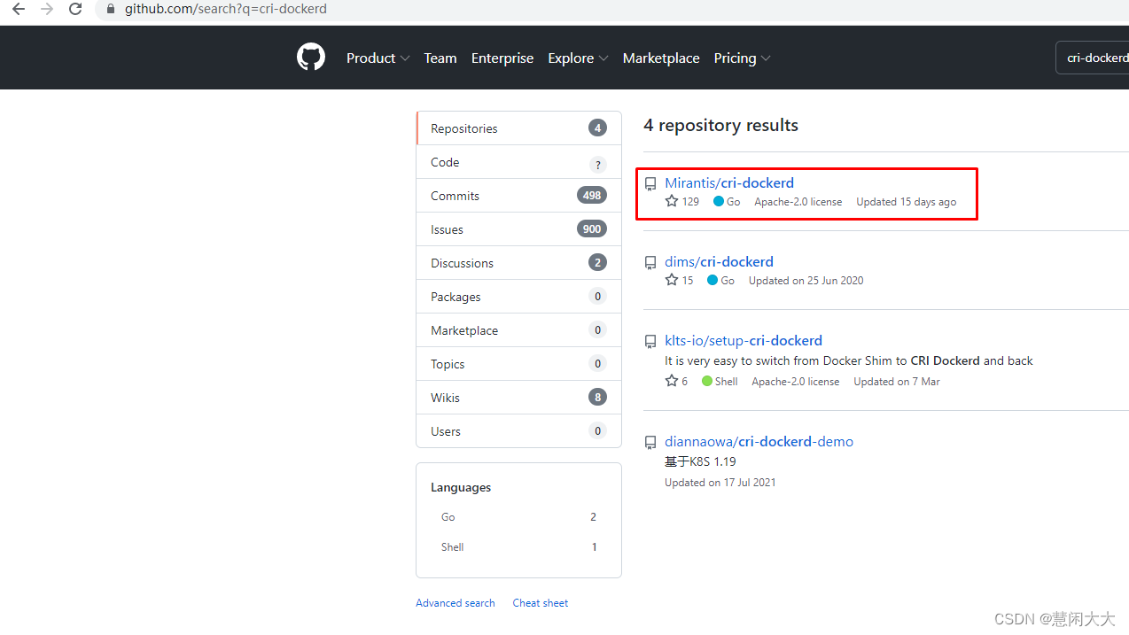Click the star icon showing 129 stars

tap(672, 201)
